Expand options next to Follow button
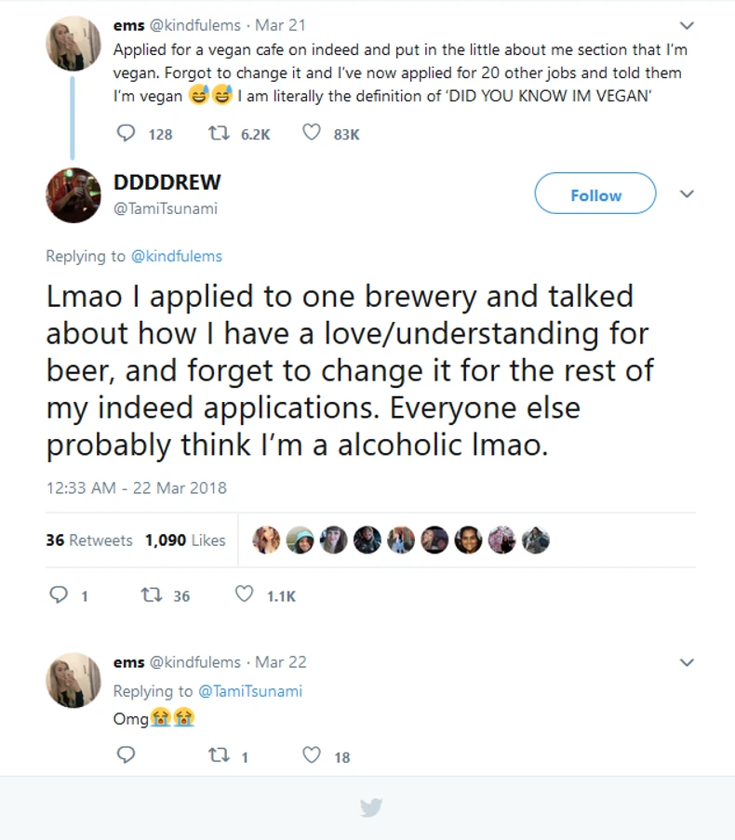735x840 pixels. click(x=687, y=194)
